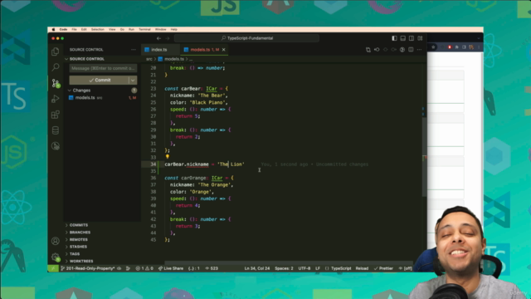Click the remote window indicator in status bar
This screenshot has height=299, width=531.
tap(53, 268)
